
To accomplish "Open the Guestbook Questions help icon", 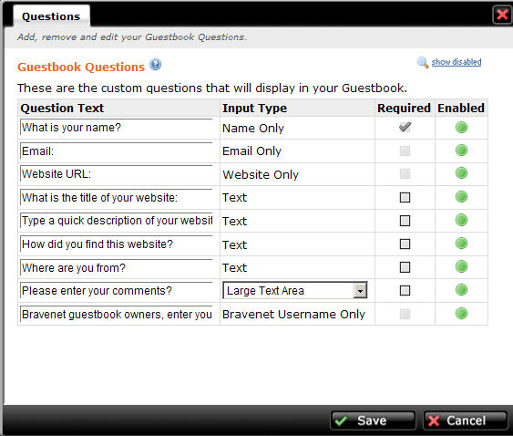I will pyautogui.click(x=156, y=64).
